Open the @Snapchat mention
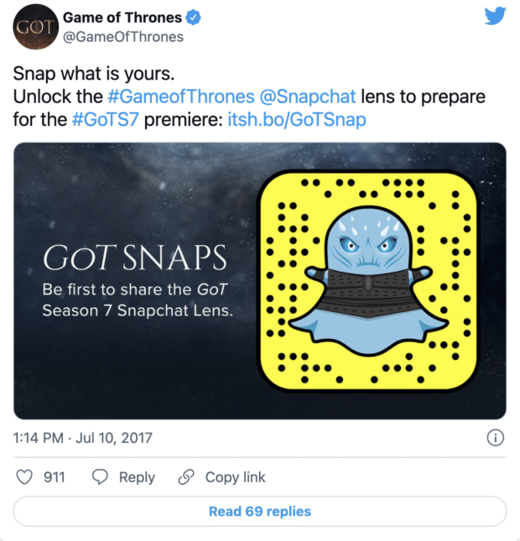The height and width of the screenshot is (541, 520). click(x=308, y=96)
